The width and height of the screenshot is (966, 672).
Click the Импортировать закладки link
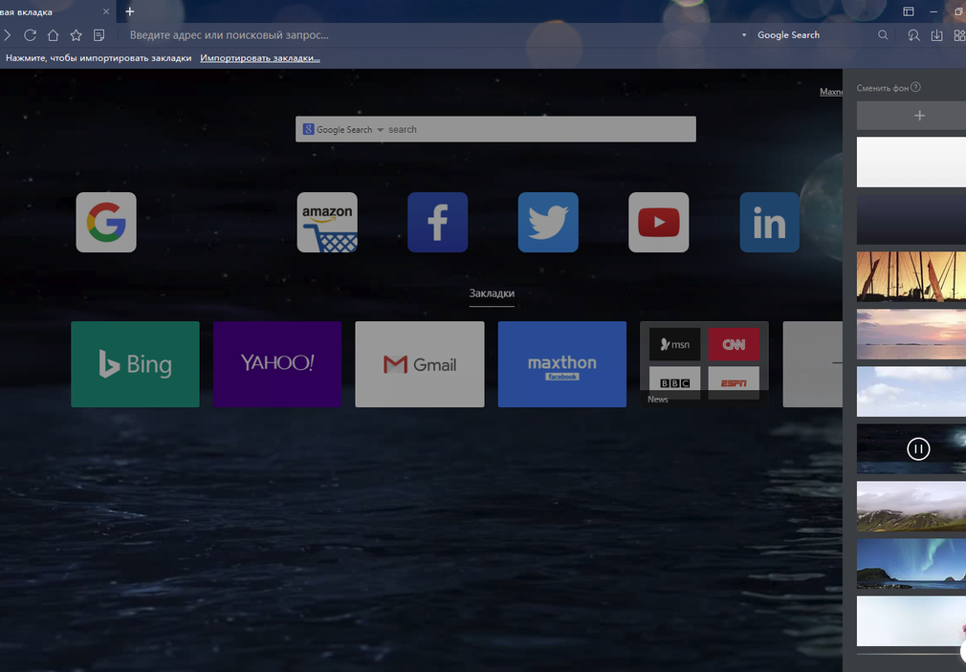[260, 58]
